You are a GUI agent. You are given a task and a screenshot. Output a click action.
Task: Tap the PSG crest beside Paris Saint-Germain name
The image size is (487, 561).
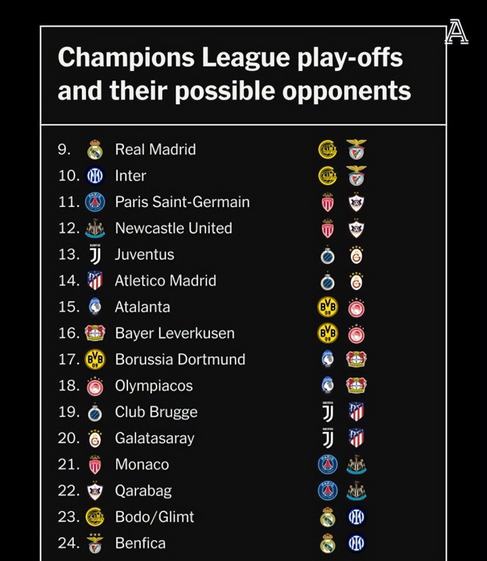[x=95, y=202]
